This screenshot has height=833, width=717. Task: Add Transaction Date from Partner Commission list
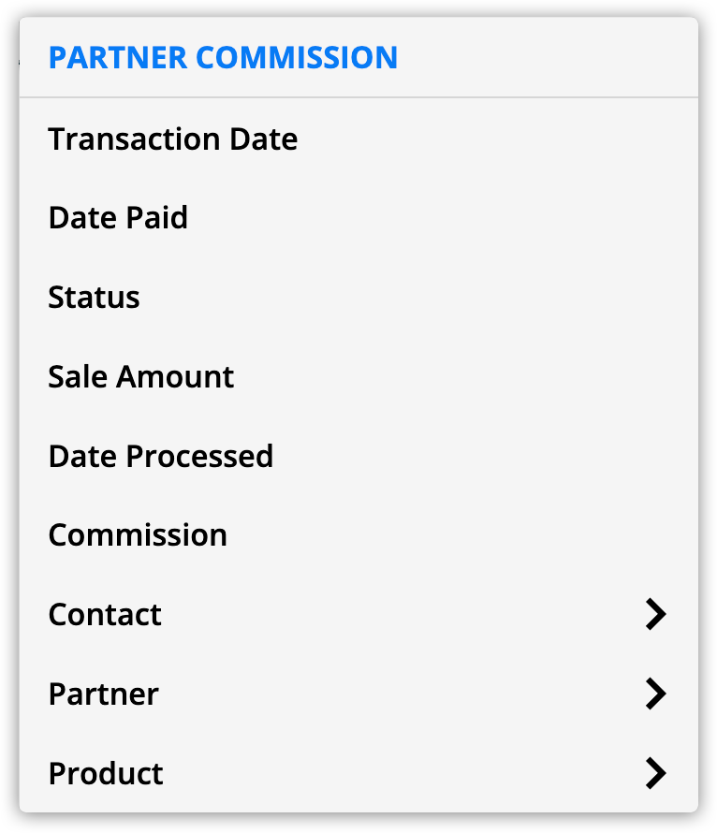pyautogui.click(x=173, y=139)
